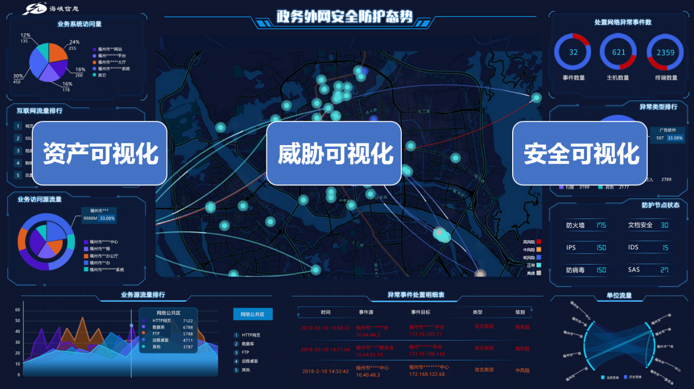Click the red 高风险 map legend swatch
This screenshot has width=694, height=389.
[x=538, y=242]
